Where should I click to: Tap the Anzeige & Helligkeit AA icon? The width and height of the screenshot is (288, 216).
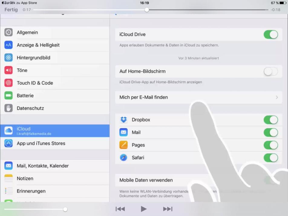[8, 45]
